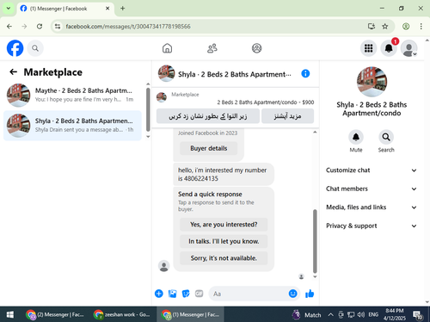Open more actions plus icon in composer
Screen dimensions: 430x322
[x=159, y=294]
